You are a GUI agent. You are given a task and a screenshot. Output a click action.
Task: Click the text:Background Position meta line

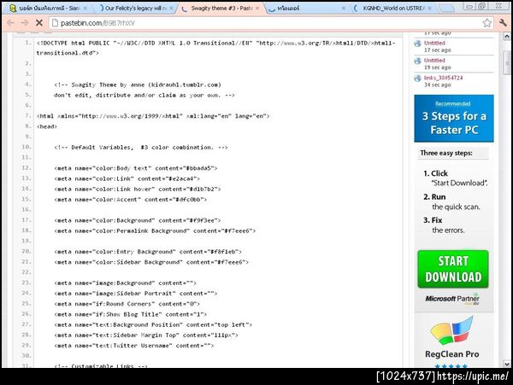(153, 325)
